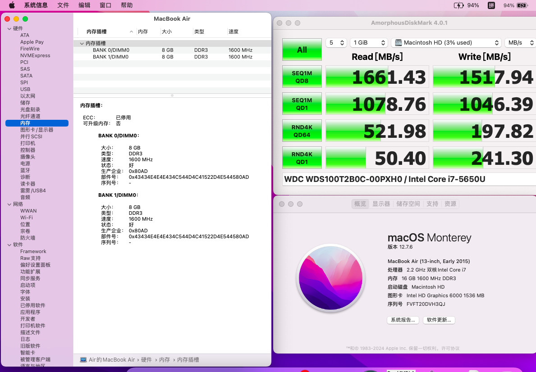Click the disk icon in Macintosh HD selector
536x372 pixels.
tap(398, 42)
